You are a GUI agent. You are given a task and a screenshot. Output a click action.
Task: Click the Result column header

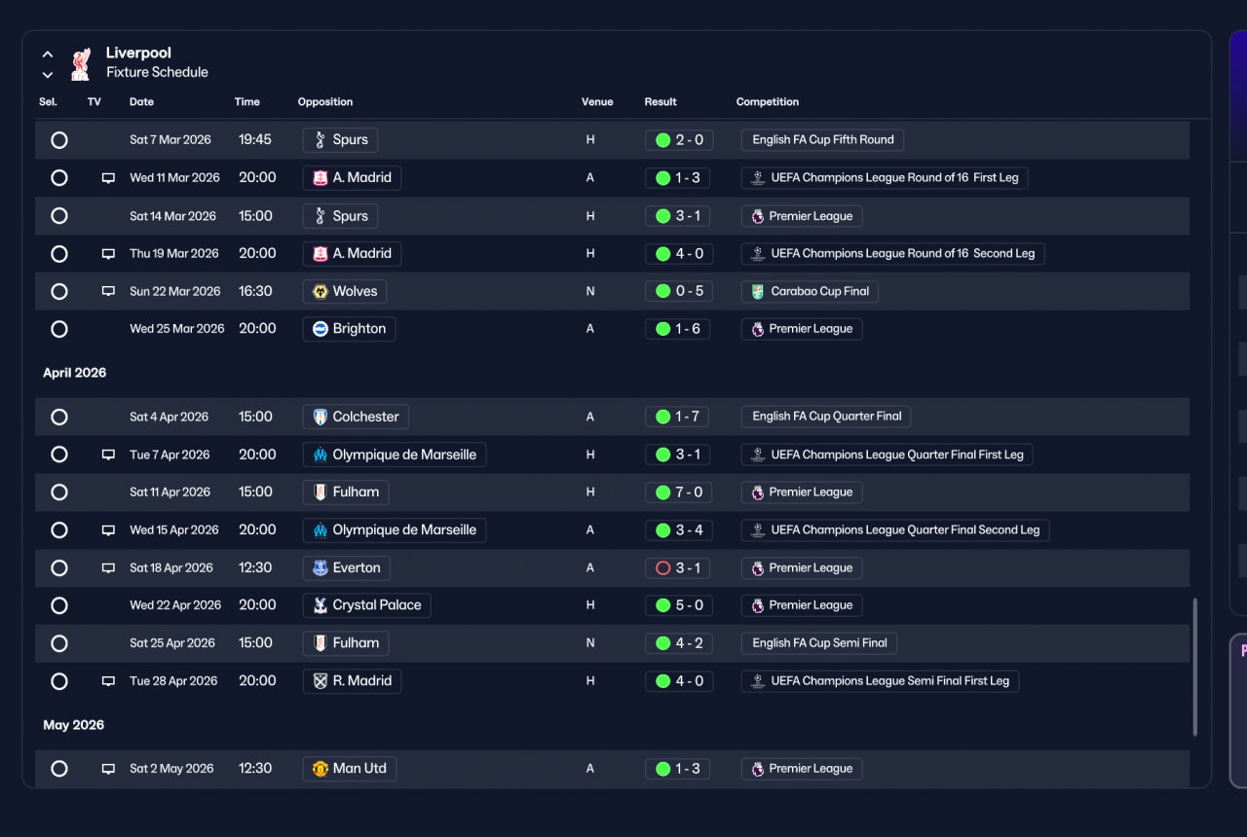(661, 101)
